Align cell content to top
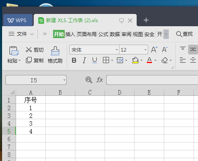The height and width of the screenshot is (161, 198). click(183, 49)
